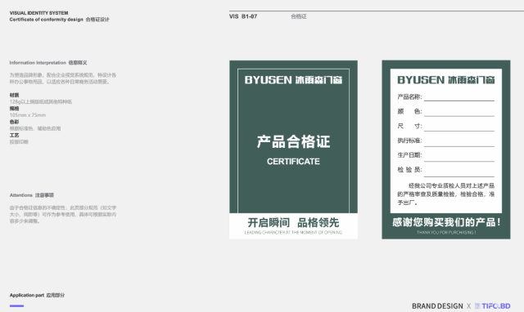The image size is (524, 312).
Task: Click 'Application part 应用部分' footer text
Action: [x=37, y=295]
